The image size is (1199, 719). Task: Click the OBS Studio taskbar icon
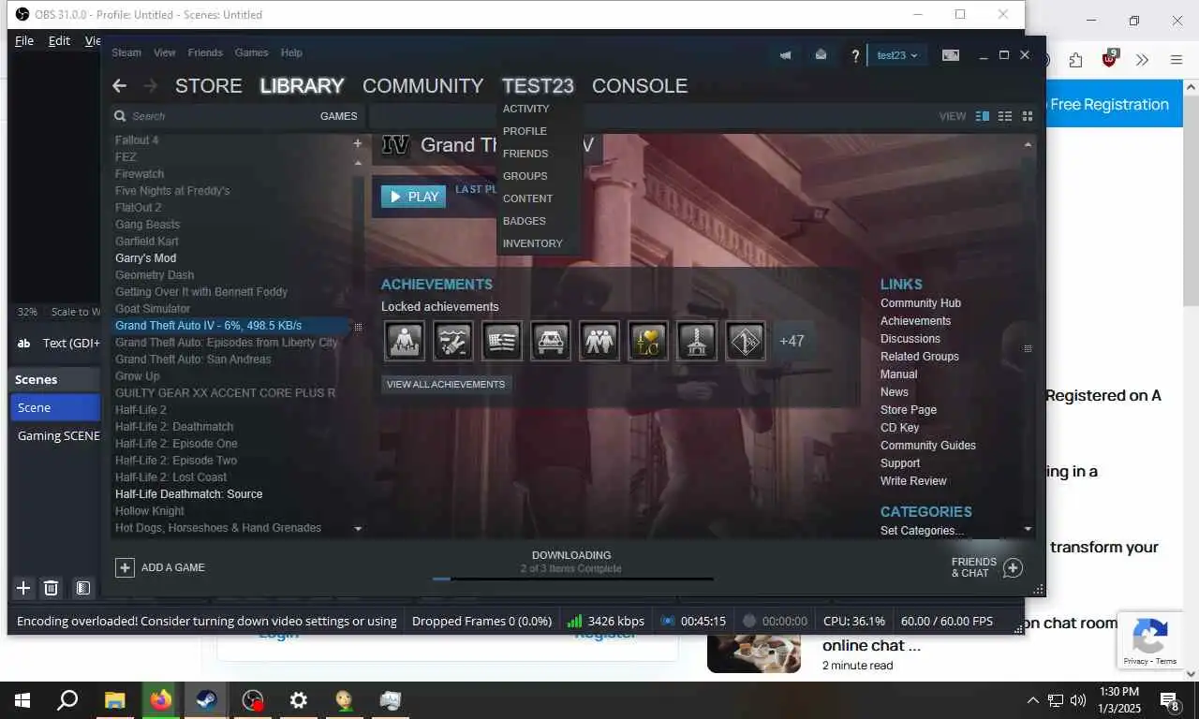coord(252,700)
